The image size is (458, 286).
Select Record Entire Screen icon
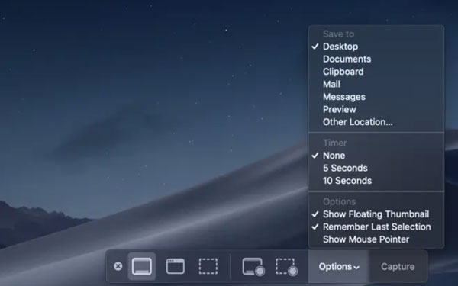click(x=253, y=266)
